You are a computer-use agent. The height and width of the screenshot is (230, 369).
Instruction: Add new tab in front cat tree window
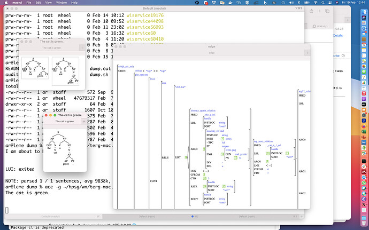[84, 121]
